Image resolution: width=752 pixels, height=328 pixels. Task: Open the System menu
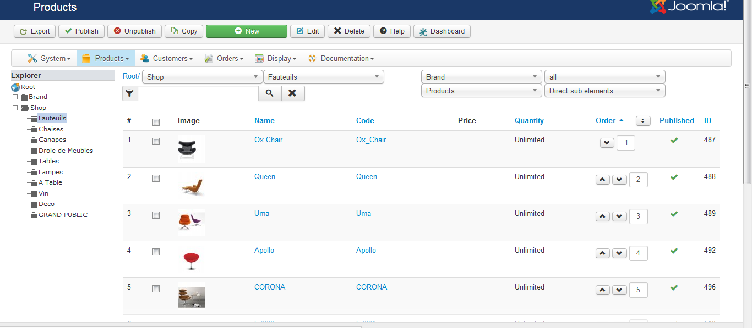[x=50, y=58]
